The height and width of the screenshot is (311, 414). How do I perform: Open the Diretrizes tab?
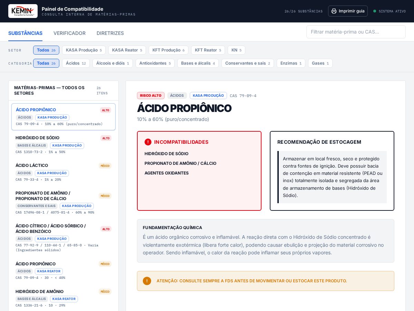pyautogui.click(x=110, y=33)
